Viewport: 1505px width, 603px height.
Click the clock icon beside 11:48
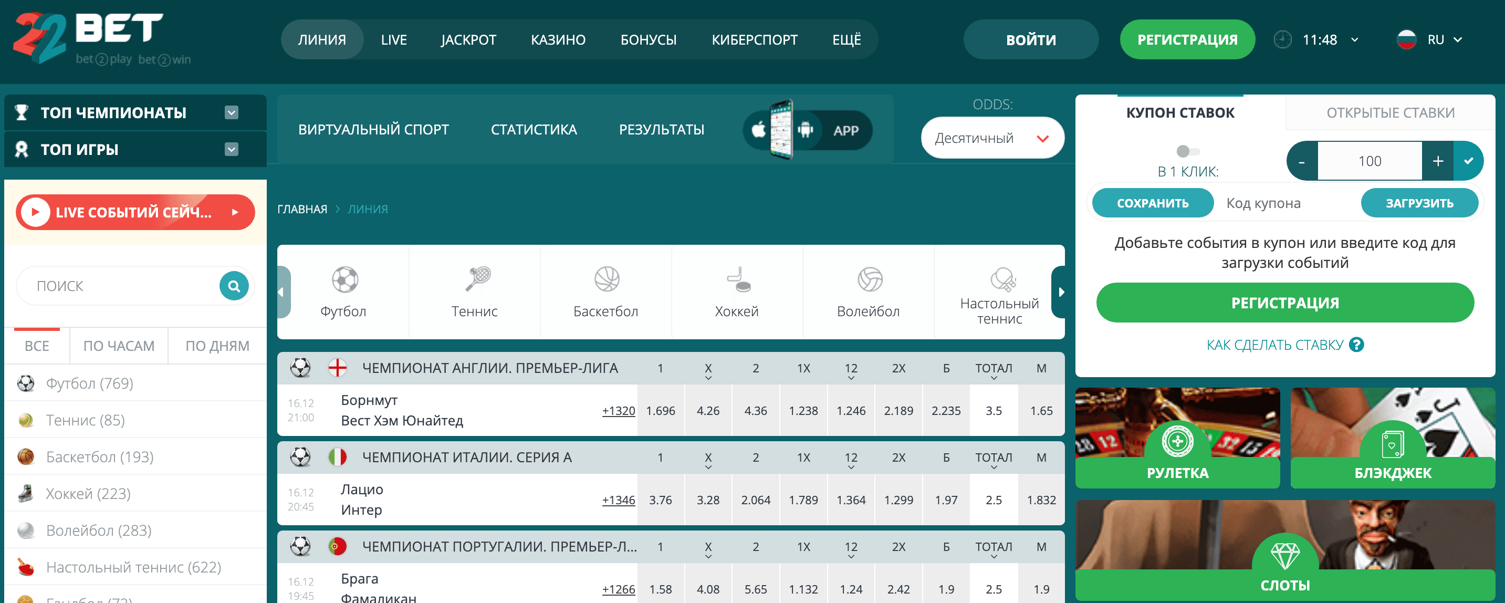(1282, 40)
